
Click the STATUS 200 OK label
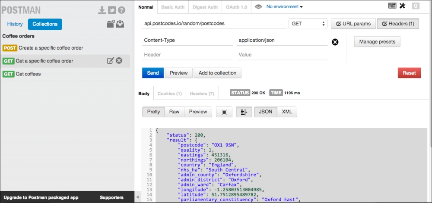[248, 93]
